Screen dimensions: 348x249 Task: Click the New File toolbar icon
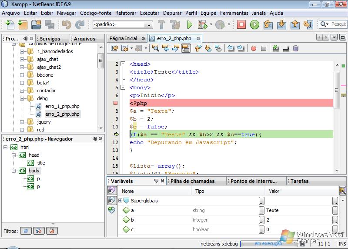(10, 24)
